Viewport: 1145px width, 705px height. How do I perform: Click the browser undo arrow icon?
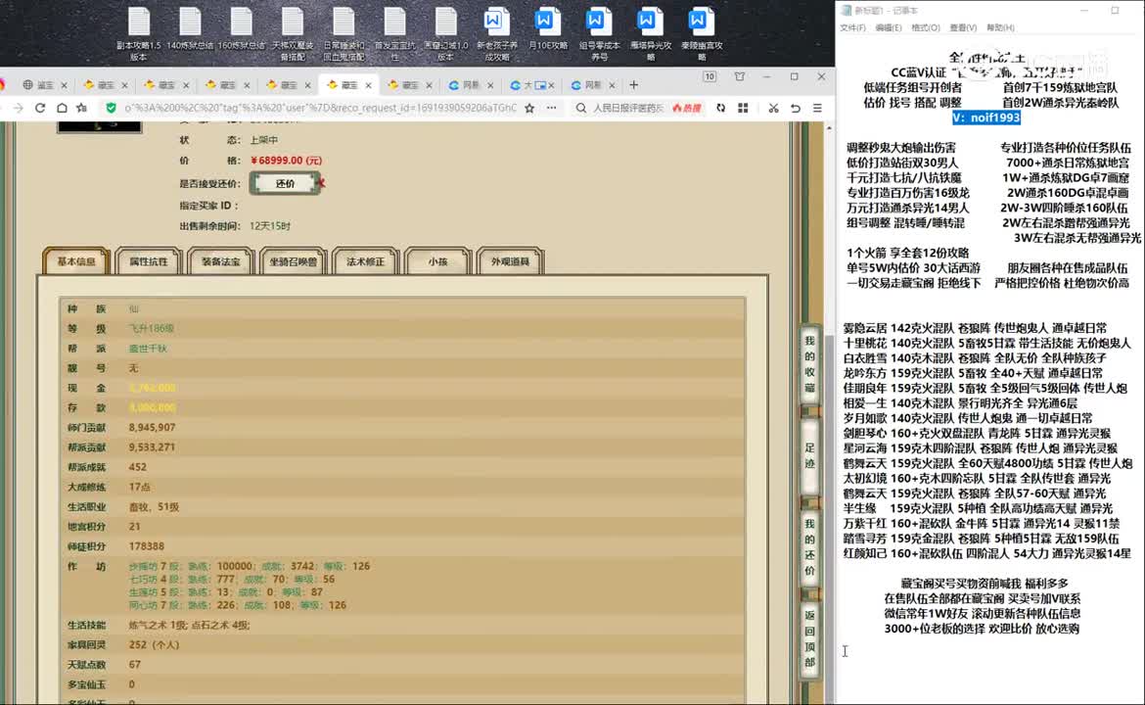[x=796, y=108]
